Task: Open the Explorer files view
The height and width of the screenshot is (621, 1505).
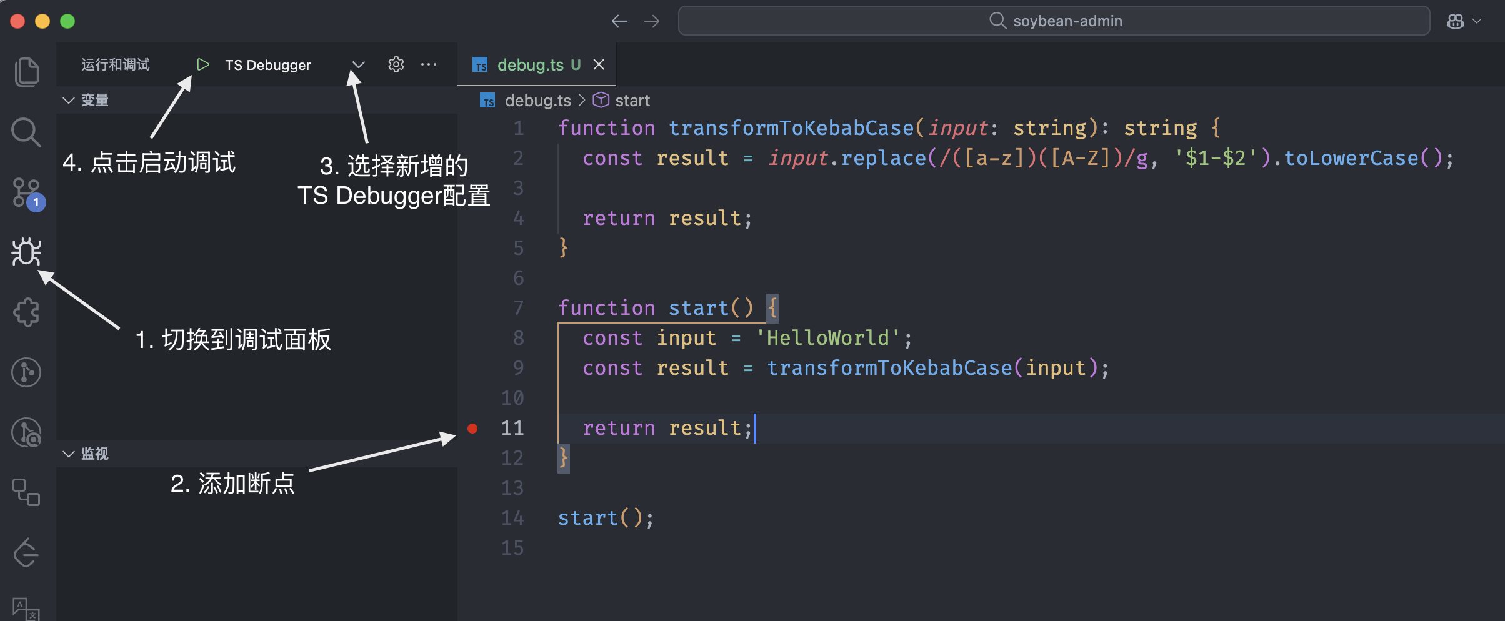Action: point(26,72)
